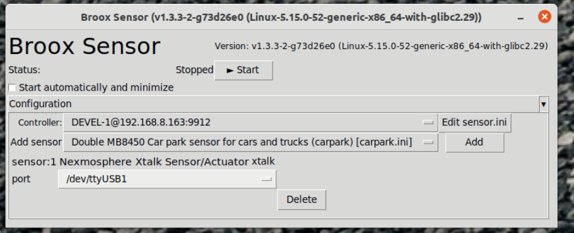Click the Stopped status text
Image resolution: width=574 pixels, height=233 pixels.
tap(194, 70)
